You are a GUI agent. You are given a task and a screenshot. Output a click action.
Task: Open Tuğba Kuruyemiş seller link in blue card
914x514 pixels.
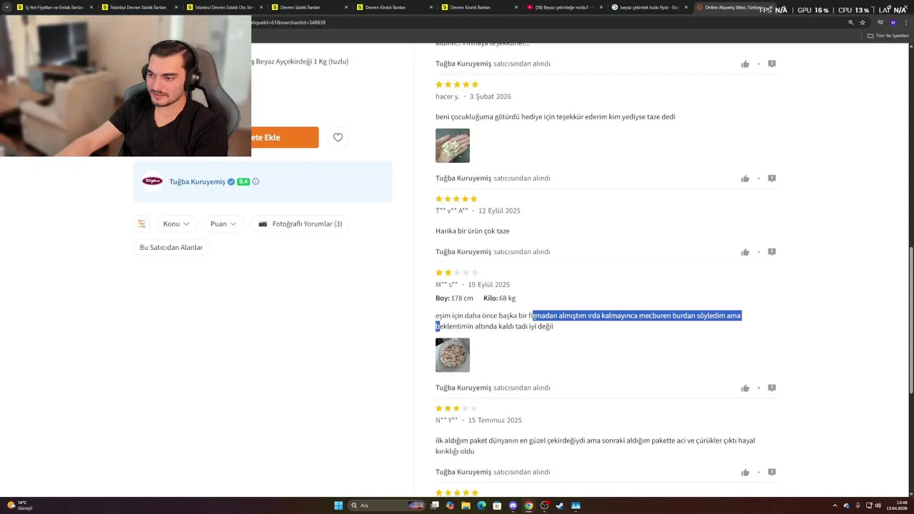click(197, 181)
